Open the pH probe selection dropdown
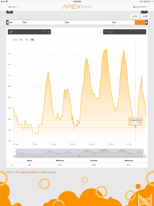 [27, 32]
